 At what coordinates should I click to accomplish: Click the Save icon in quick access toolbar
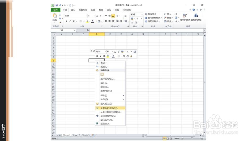[57, 5]
